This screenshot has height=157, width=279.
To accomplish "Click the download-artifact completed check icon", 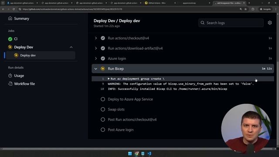I will (103, 48).
